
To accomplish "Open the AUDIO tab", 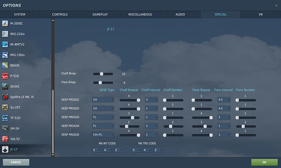I will pos(180,15).
